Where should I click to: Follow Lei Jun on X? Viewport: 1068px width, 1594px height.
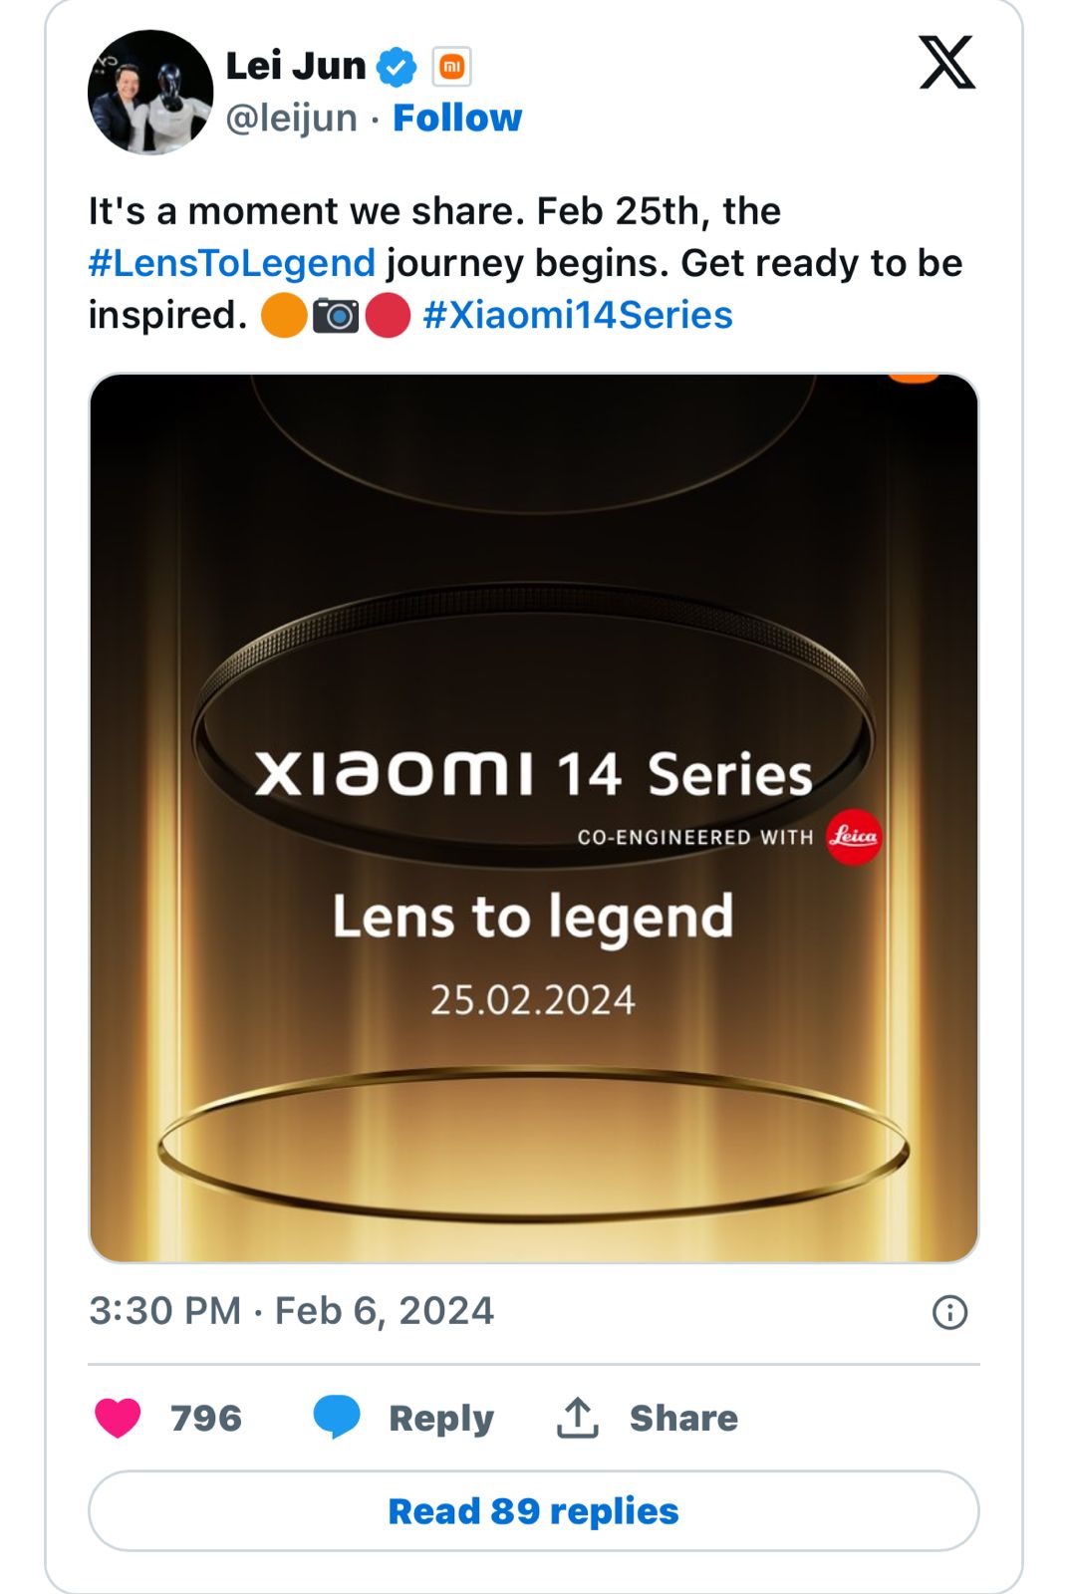(458, 118)
